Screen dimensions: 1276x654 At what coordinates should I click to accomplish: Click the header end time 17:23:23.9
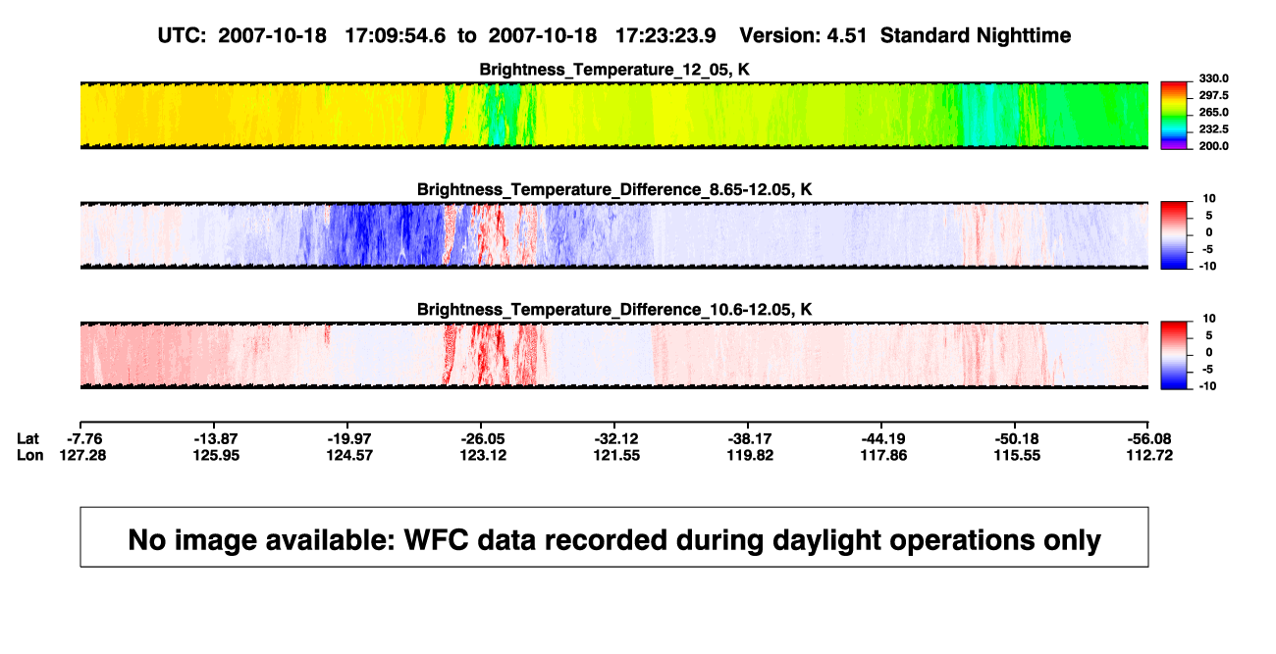[x=665, y=35]
